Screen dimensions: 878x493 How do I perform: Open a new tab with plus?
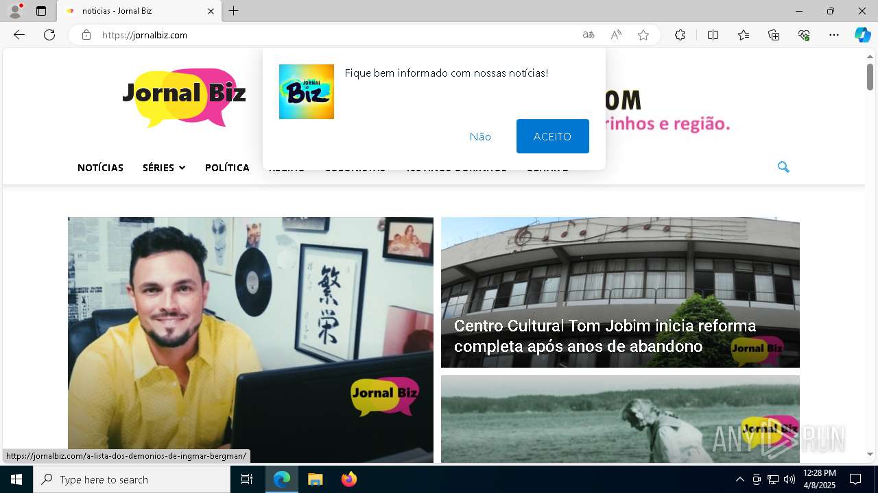click(x=234, y=11)
